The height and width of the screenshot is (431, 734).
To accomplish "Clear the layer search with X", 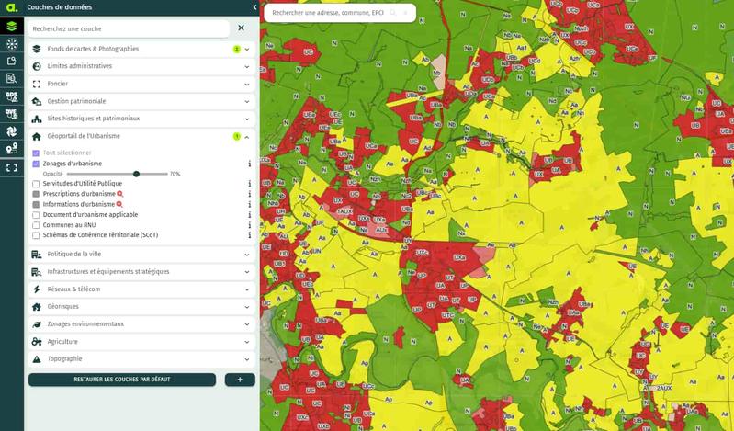I will 241,28.
